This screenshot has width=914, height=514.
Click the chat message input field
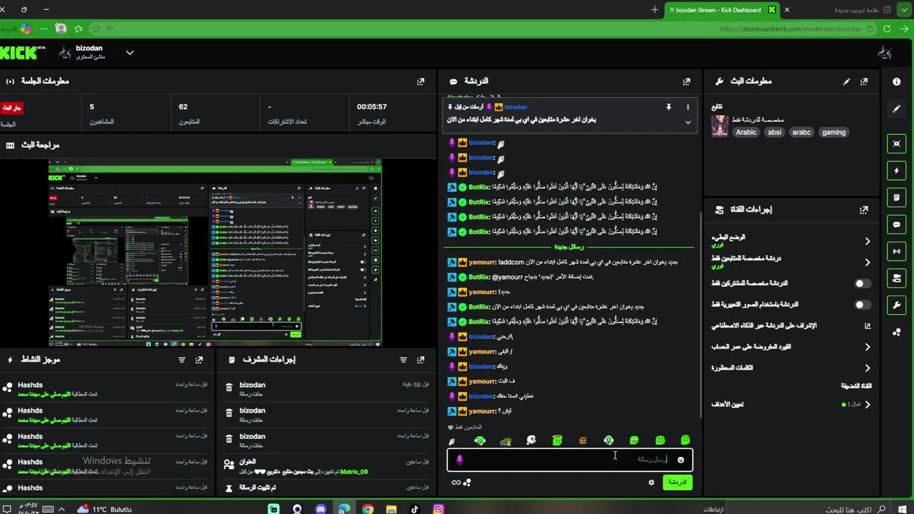tap(570, 460)
